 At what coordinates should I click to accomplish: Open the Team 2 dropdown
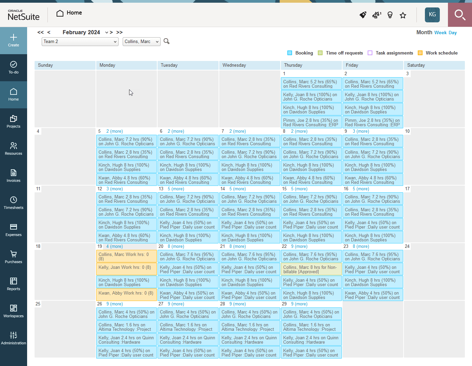[80, 41]
